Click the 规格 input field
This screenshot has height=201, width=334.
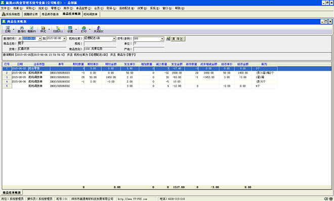coord(100,43)
